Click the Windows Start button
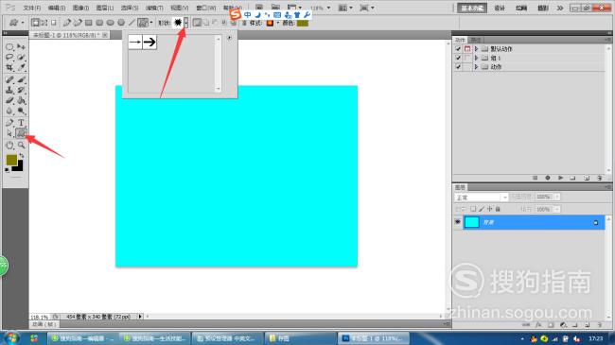 tap(10, 338)
